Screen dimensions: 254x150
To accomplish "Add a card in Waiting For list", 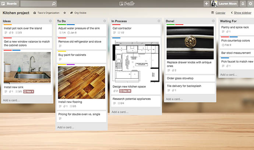I will [229, 74].
